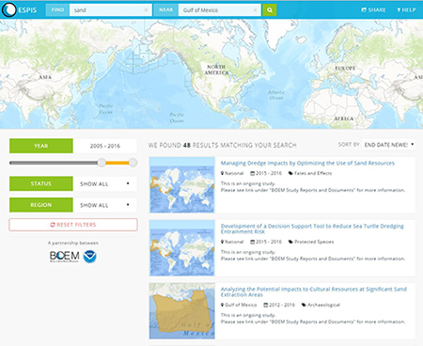Click 2015 - 2016 date in Sea Turtle result
Image resolution: width=423 pixels, height=346 pixels.
(266, 242)
